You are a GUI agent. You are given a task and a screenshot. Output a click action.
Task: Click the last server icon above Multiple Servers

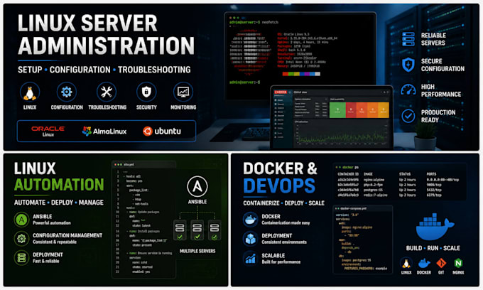[215, 230]
